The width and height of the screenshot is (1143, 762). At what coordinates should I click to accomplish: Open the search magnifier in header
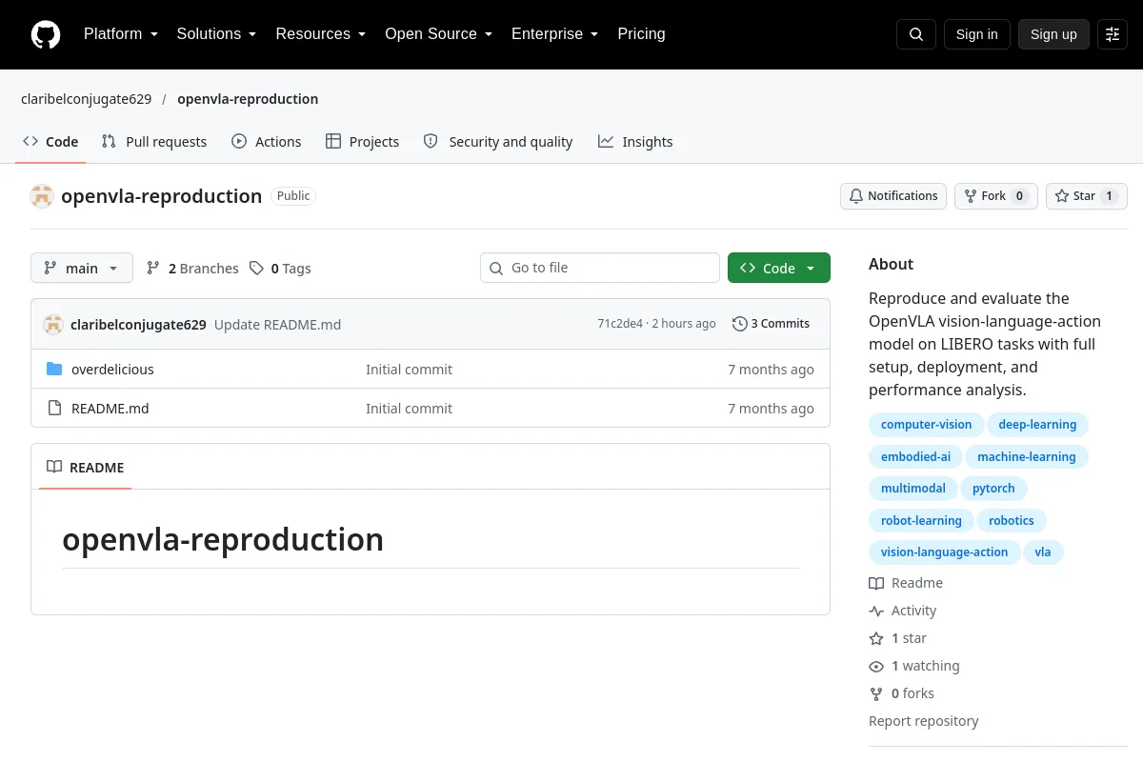click(916, 34)
